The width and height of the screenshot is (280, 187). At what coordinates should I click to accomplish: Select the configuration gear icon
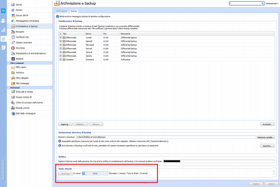click(3, 39)
